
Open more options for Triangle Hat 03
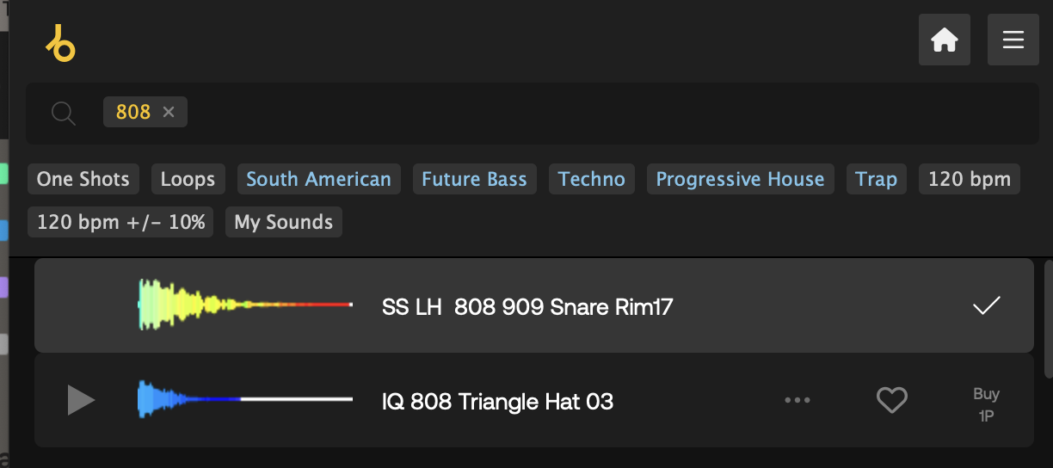[x=797, y=400]
